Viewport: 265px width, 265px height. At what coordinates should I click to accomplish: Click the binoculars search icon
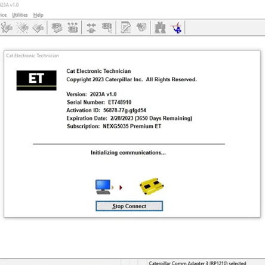click(x=160, y=27)
